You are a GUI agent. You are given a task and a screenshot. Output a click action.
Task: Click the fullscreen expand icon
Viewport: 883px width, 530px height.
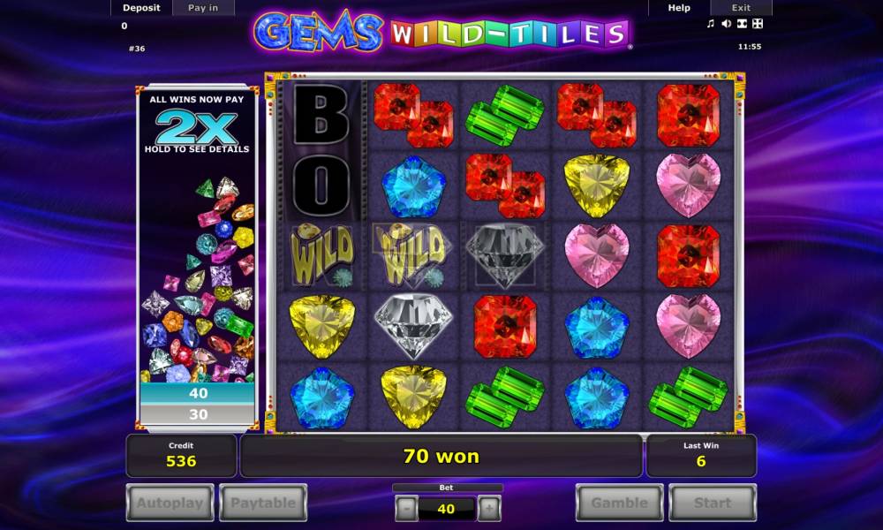pyautogui.click(x=758, y=23)
